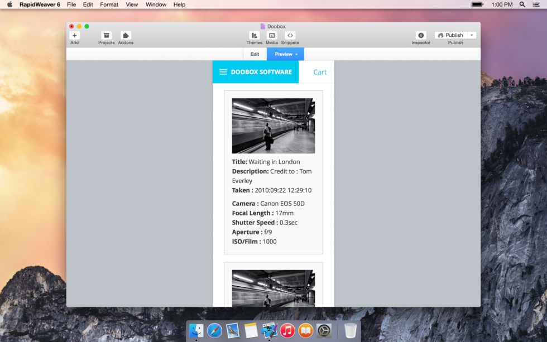The width and height of the screenshot is (547, 342).
Task: Click the 'Title: Waiting in London' line
Action: (x=266, y=162)
